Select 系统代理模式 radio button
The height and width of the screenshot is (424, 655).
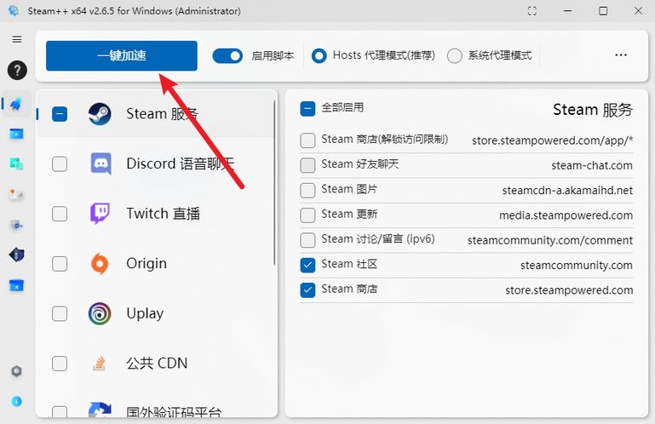click(455, 55)
